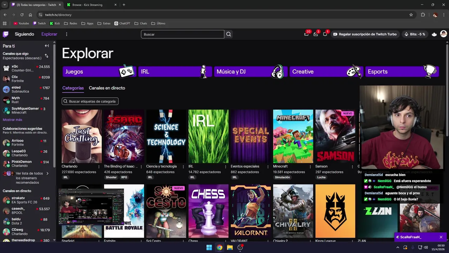Open the Twitch inbox icon with badge 3

click(x=316, y=34)
